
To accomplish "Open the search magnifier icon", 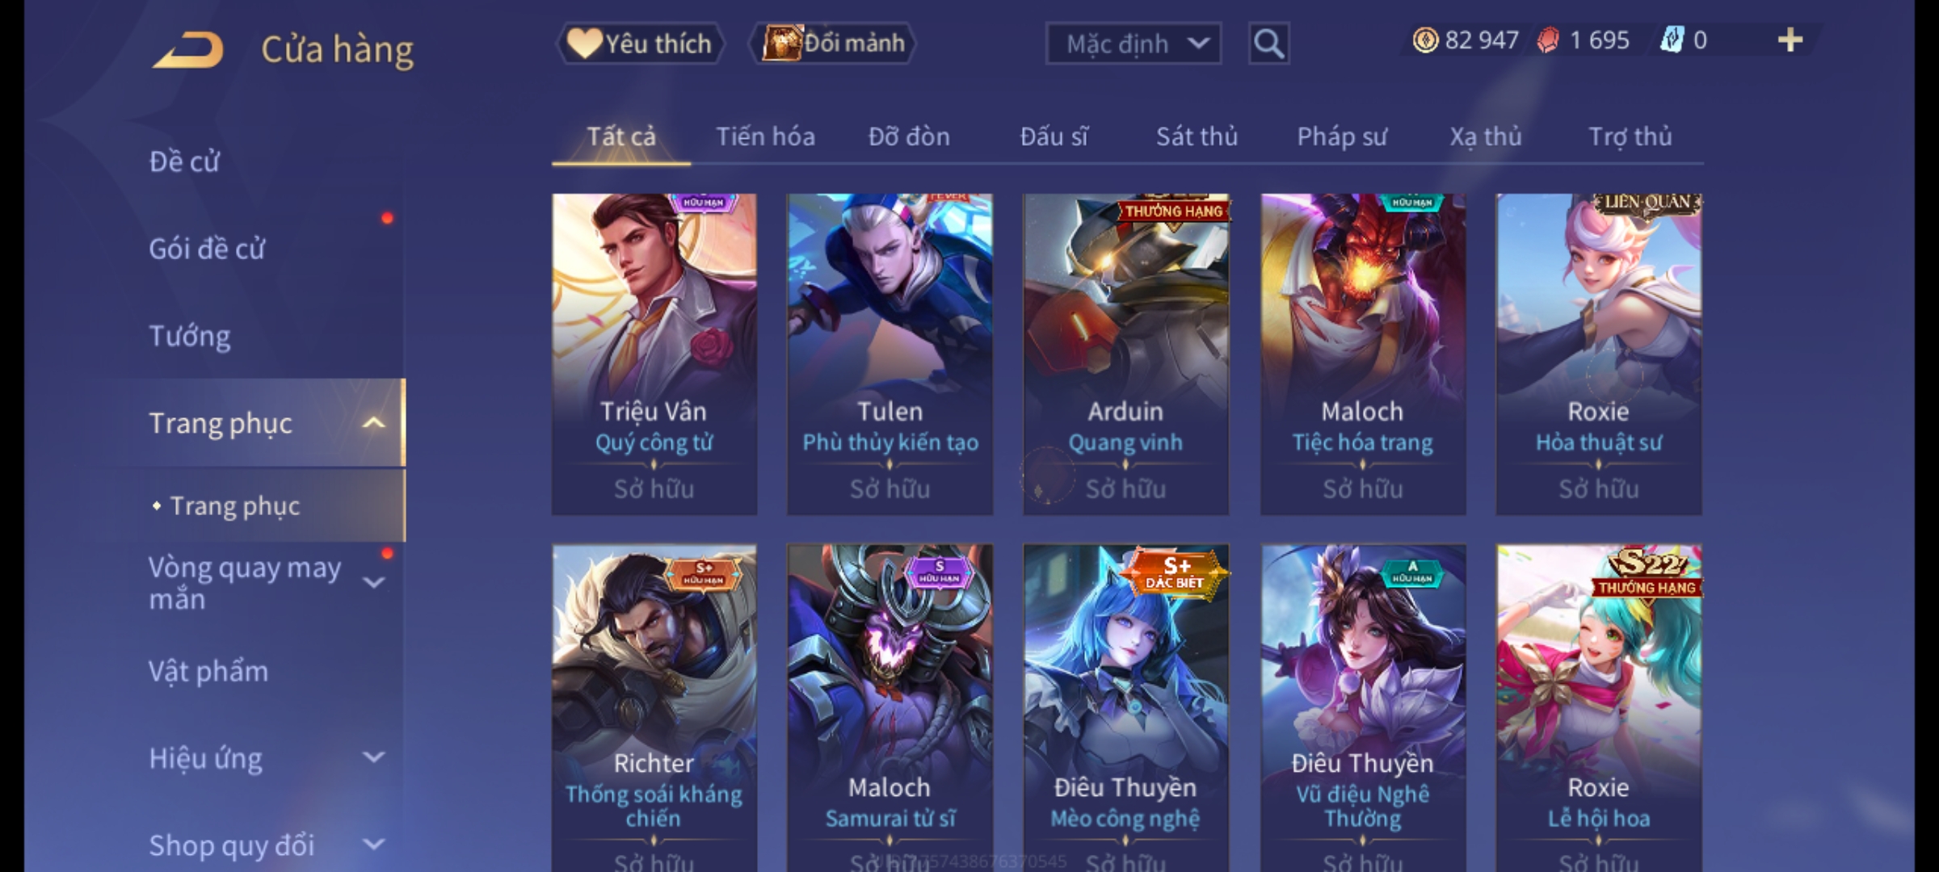I will click(x=1268, y=44).
